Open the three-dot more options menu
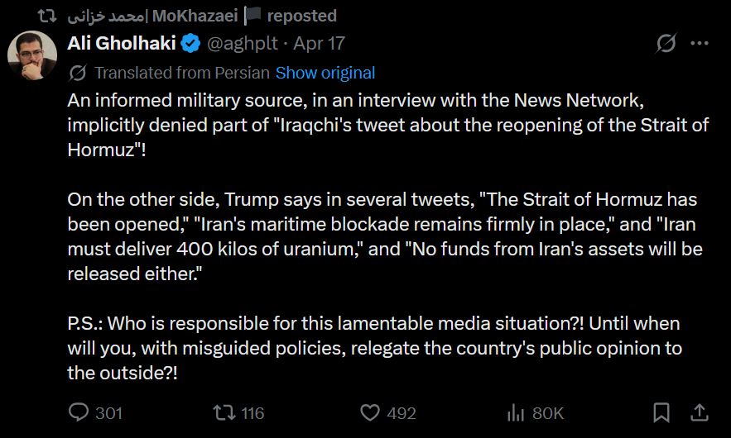This screenshot has width=731, height=438. pos(700,43)
